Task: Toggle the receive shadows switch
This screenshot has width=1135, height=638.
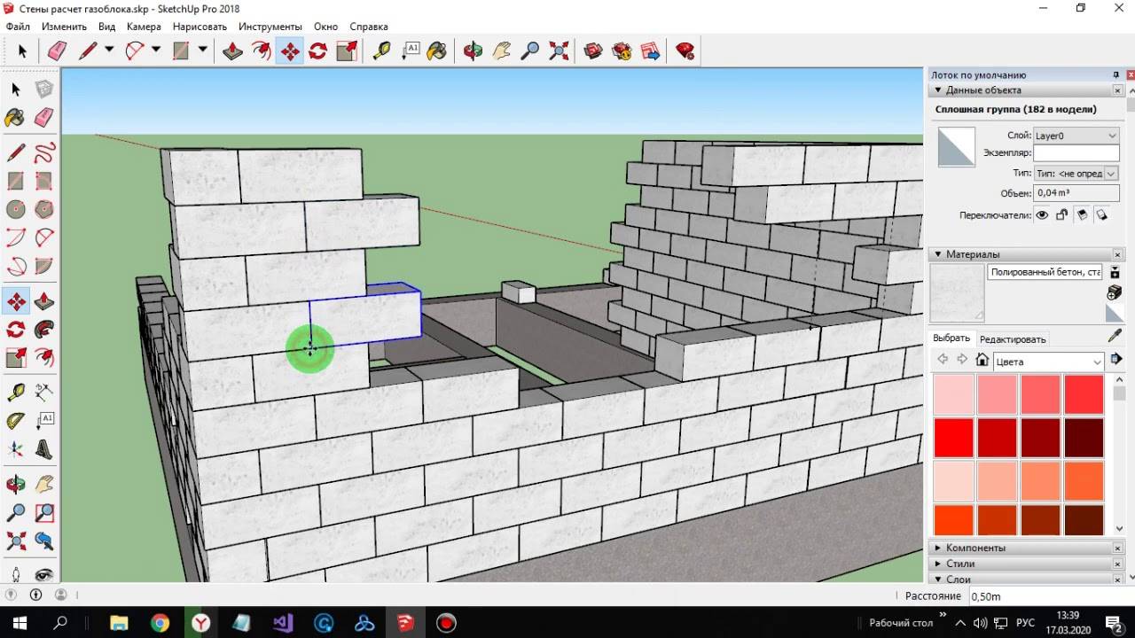Action: tap(1081, 214)
